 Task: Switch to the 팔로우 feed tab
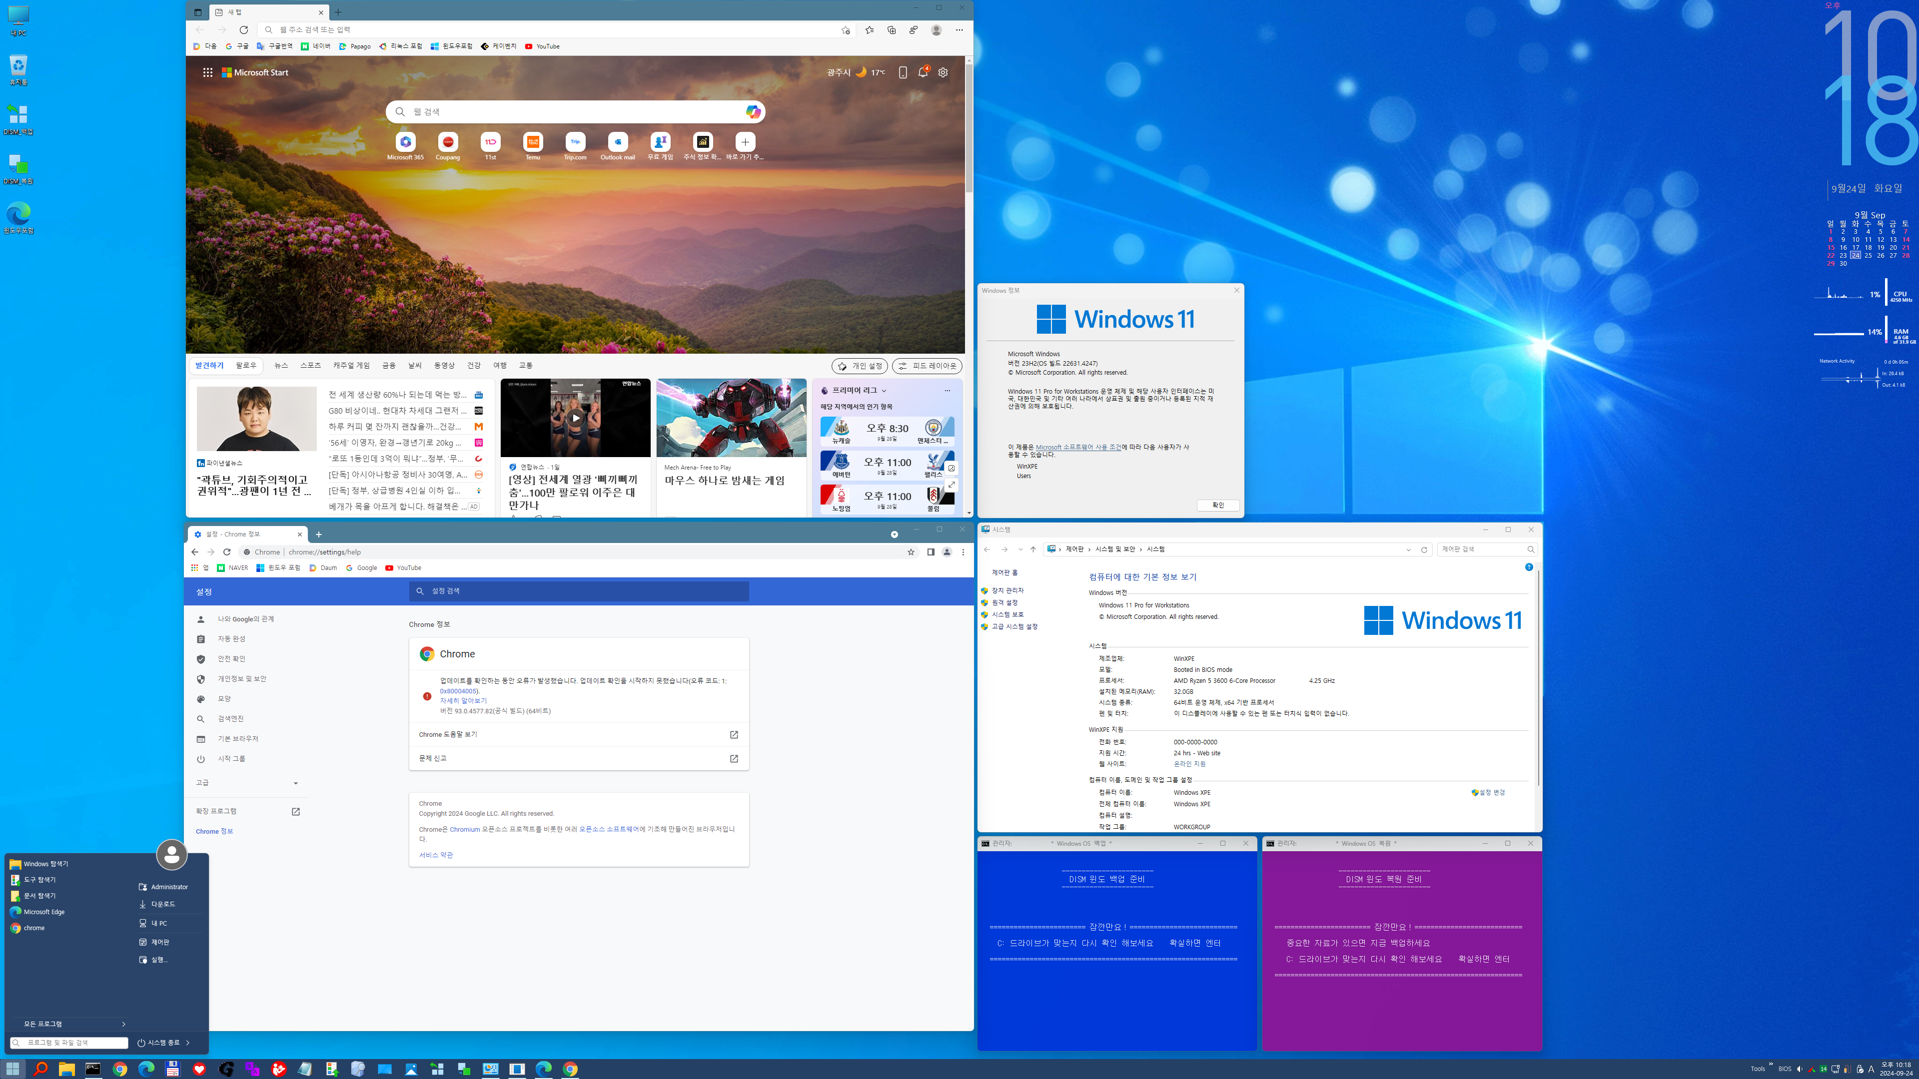coord(246,366)
